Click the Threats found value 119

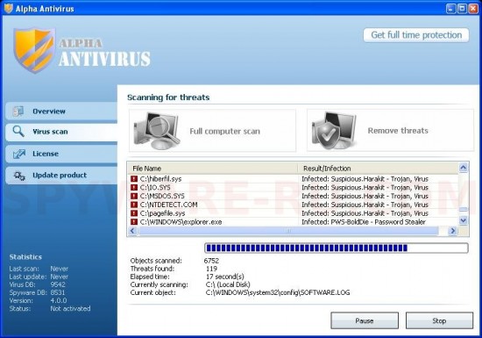tap(211, 269)
